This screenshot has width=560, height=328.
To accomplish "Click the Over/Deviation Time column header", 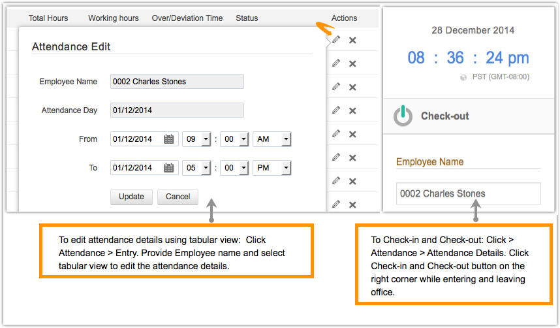I will point(187,18).
